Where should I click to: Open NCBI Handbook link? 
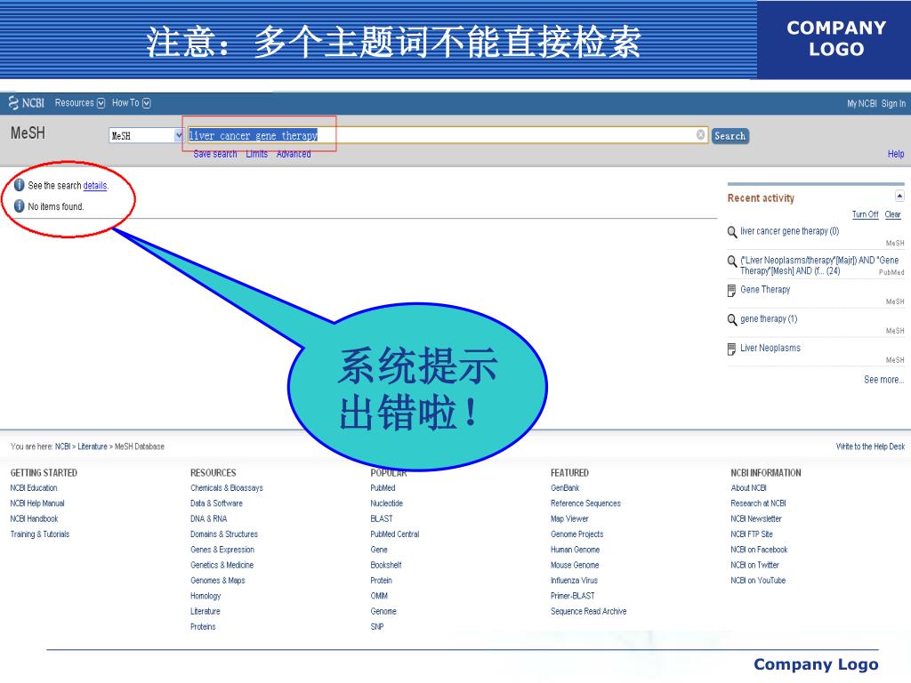[x=34, y=518]
